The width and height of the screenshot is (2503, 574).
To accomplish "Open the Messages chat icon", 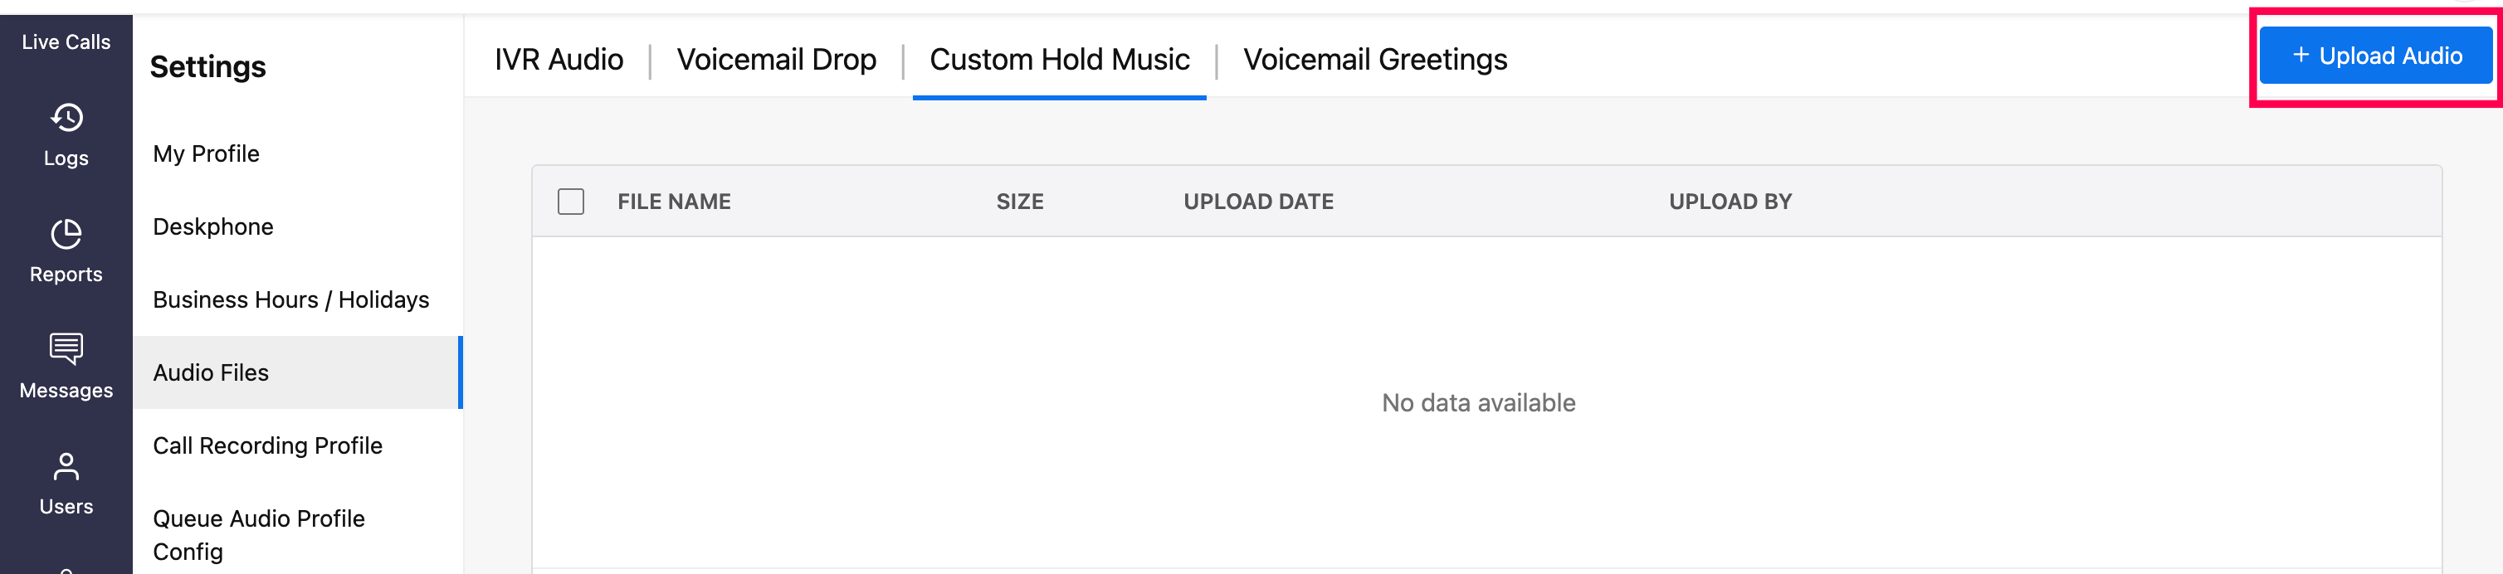I will coord(66,348).
